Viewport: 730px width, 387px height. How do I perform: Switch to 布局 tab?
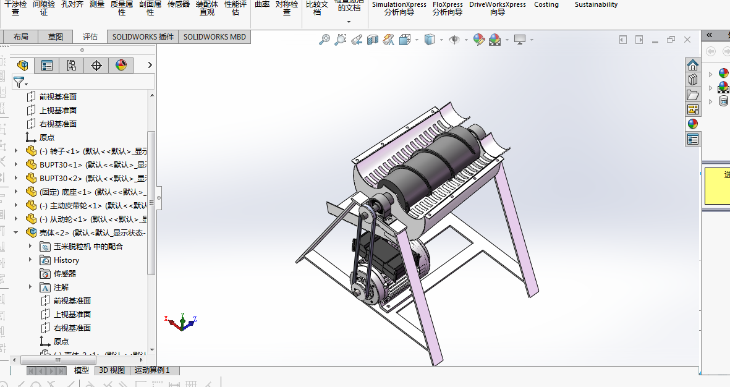20,37
